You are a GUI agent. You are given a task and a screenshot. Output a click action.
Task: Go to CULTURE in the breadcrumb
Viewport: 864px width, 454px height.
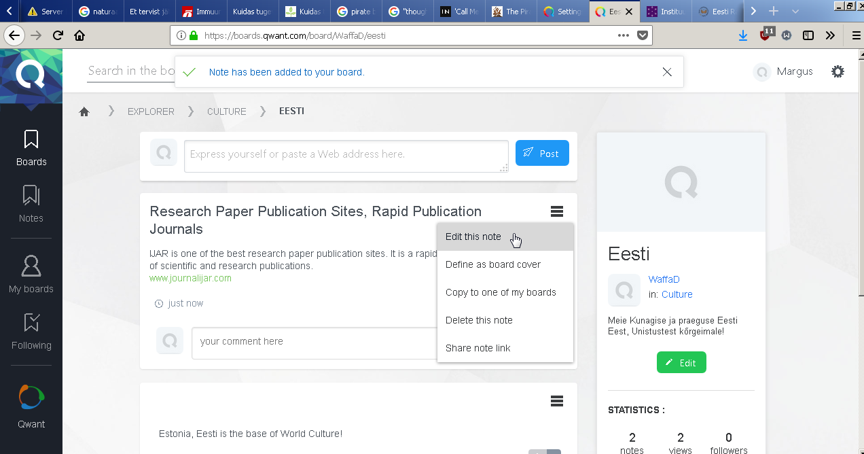pyautogui.click(x=227, y=111)
